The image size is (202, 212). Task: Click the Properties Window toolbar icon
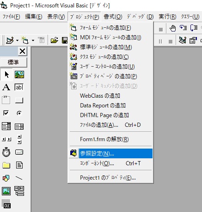click(x=193, y=40)
